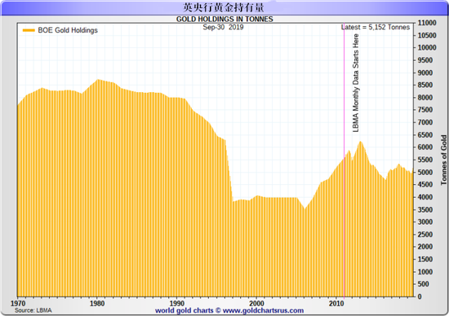Click the 6000 y-axis label
The image size is (449, 316).
(425, 147)
